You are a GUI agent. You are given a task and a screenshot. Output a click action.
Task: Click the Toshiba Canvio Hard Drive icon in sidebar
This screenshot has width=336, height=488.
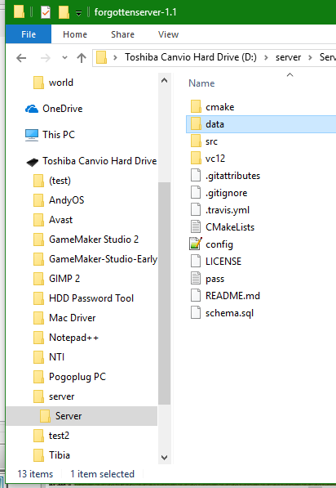(33, 162)
